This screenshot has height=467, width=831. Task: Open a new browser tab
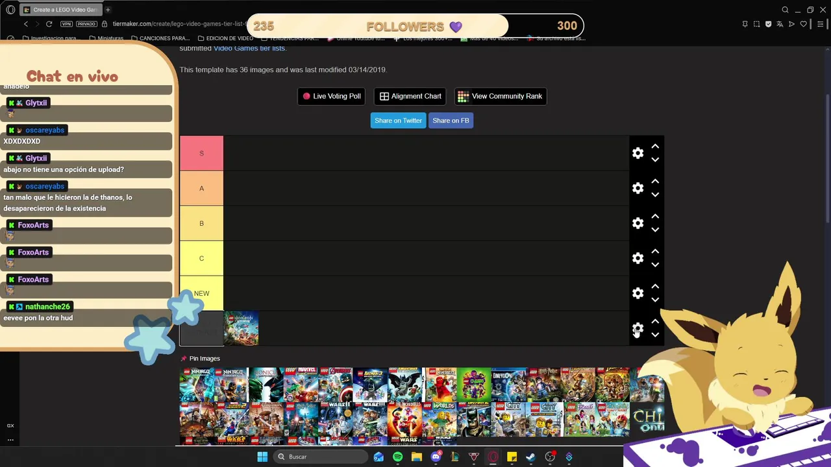click(x=108, y=10)
